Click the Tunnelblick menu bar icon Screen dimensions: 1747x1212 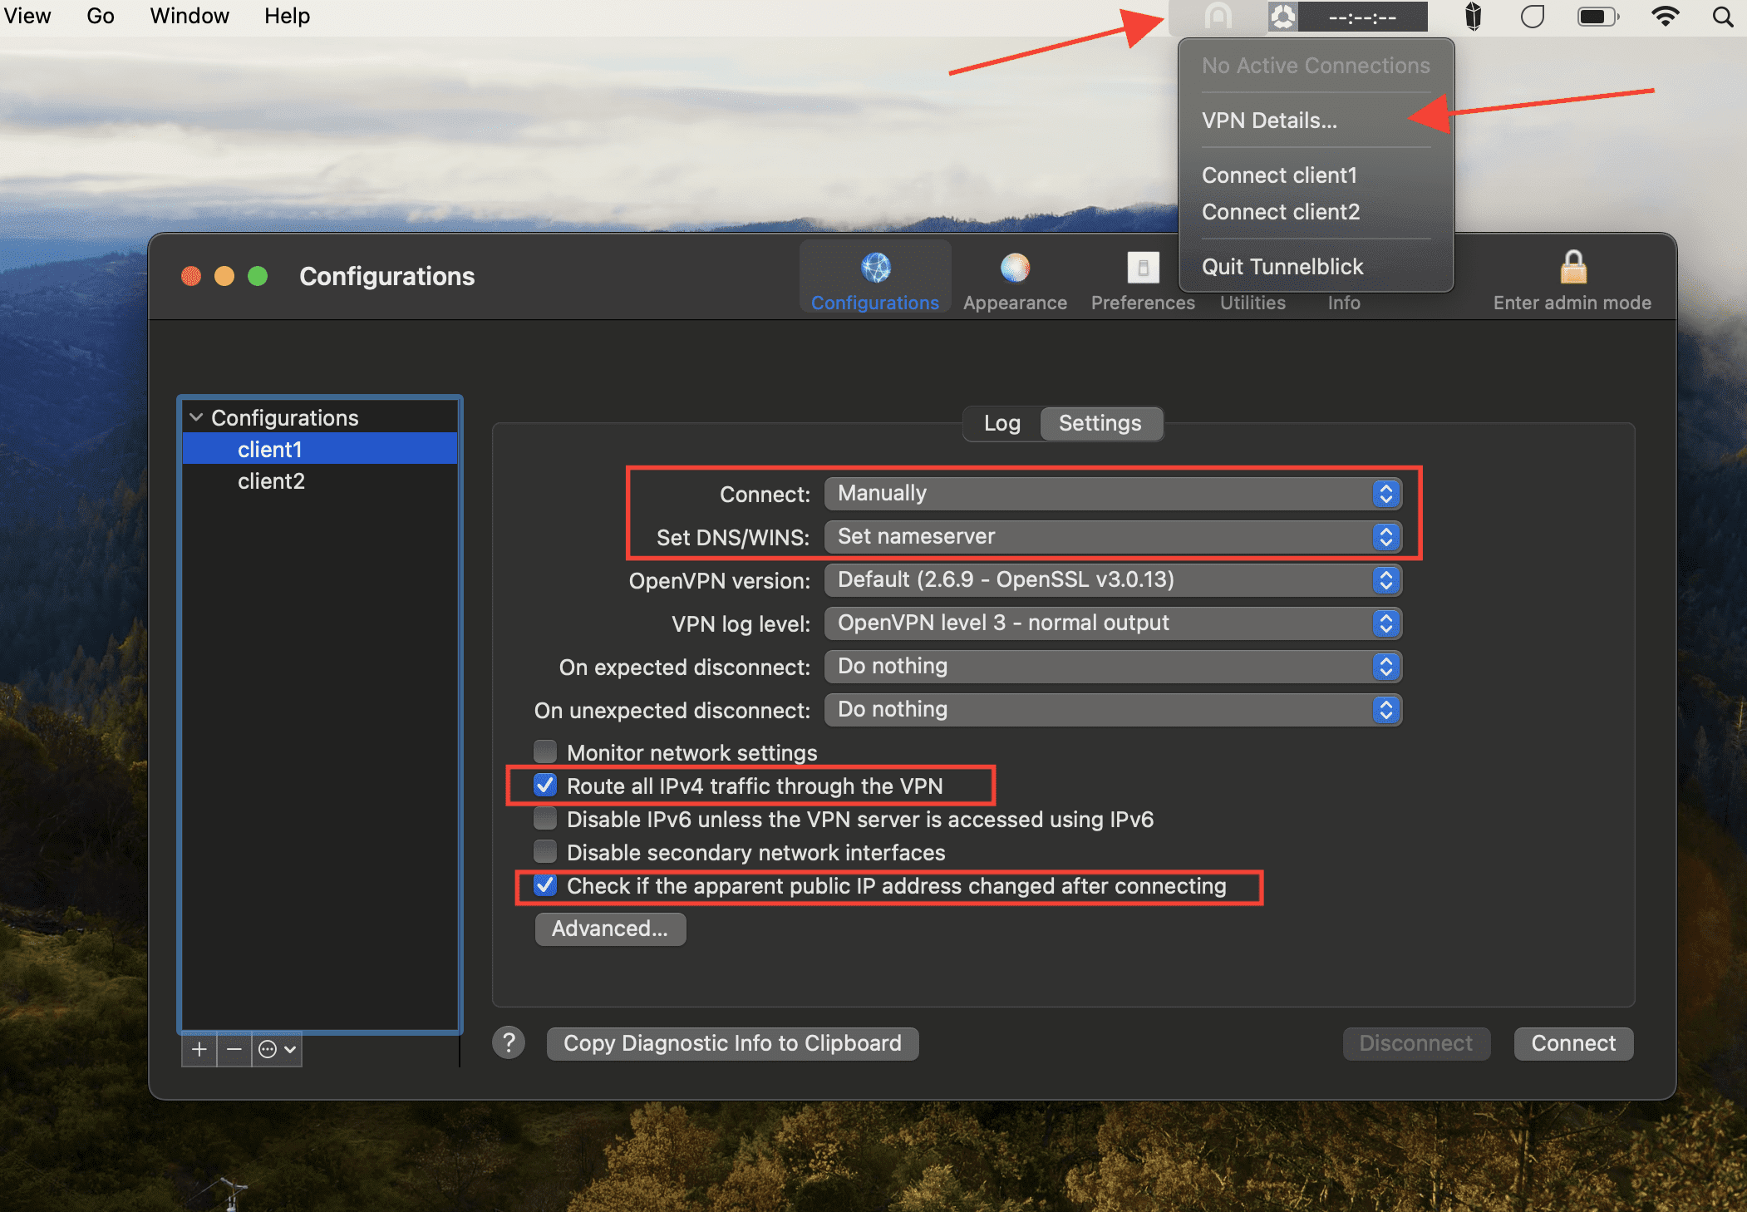[x=1282, y=16]
